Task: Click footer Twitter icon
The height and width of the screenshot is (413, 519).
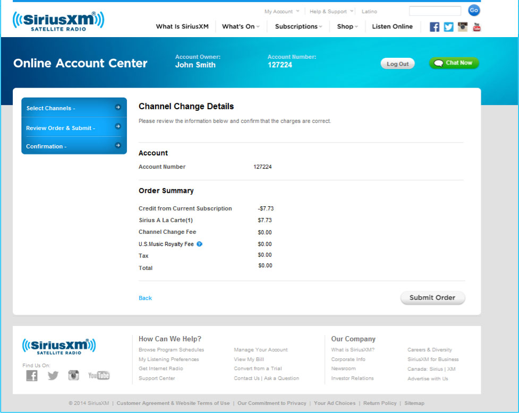Action: (x=53, y=375)
